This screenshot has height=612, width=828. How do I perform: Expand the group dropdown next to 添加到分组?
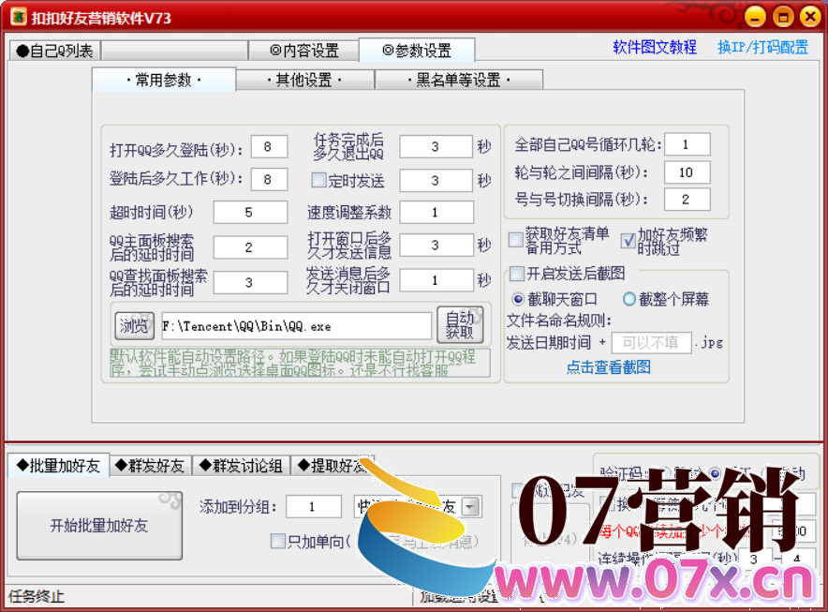click(470, 507)
